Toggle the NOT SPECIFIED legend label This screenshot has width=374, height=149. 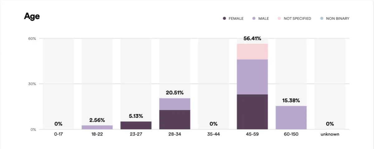point(297,19)
